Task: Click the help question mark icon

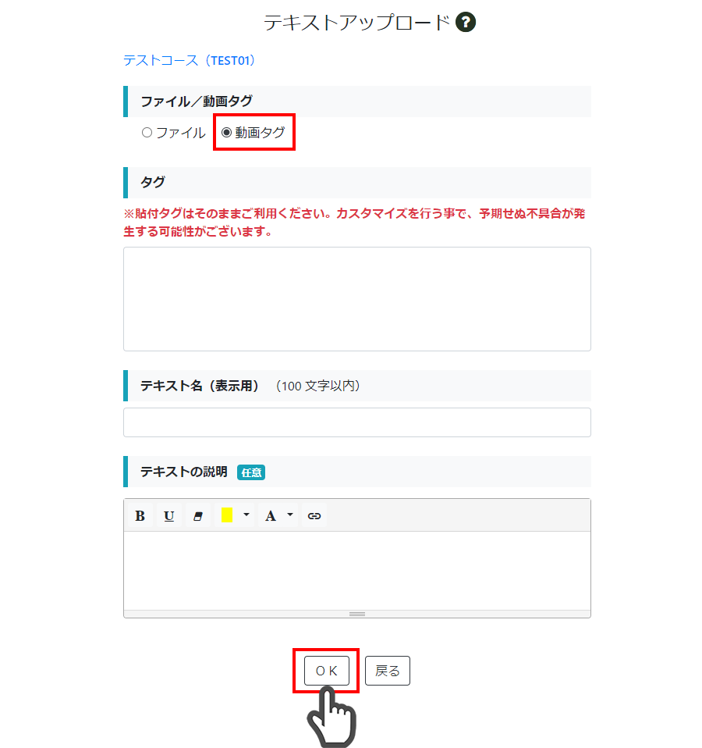Action: (x=465, y=23)
